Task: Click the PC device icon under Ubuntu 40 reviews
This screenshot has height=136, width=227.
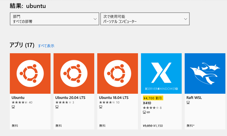Action: click(13, 107)
